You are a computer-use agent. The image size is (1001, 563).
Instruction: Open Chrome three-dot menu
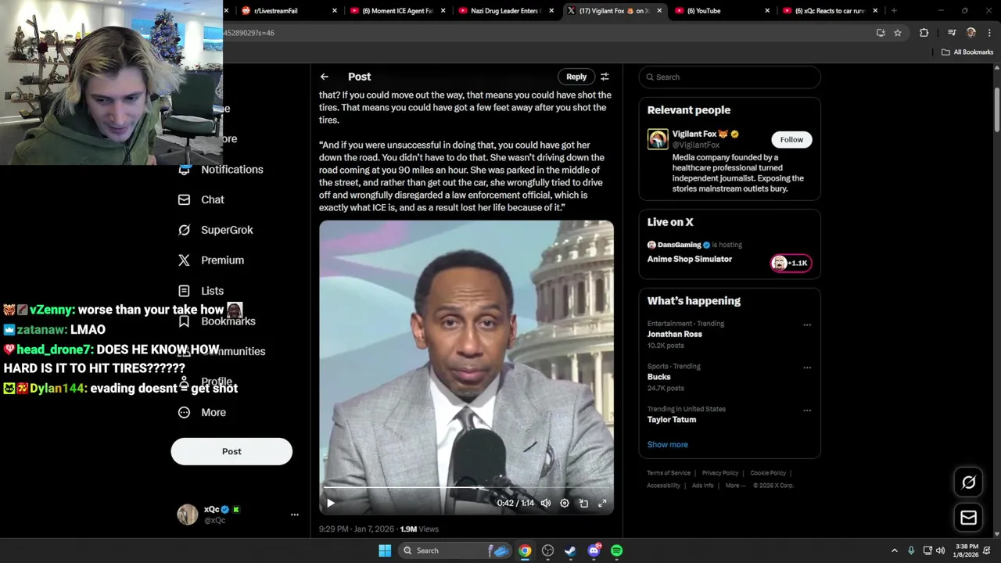point(990,33)
